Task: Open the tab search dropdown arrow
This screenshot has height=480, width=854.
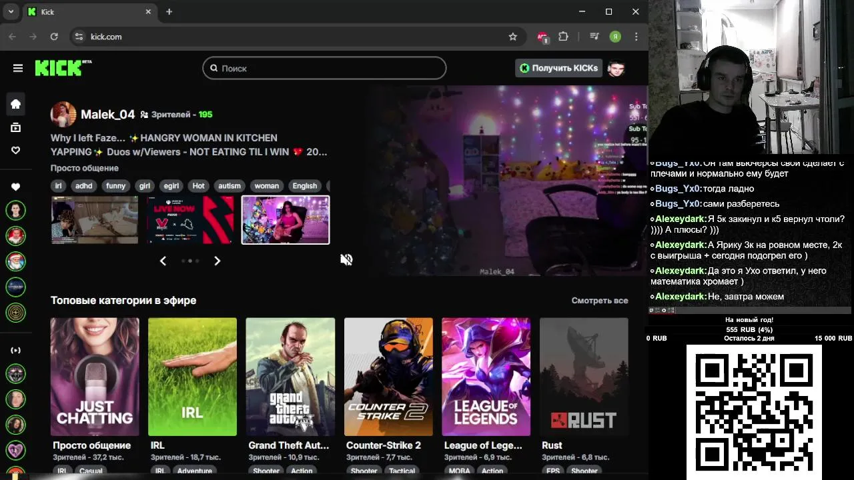Action: tap(11, 11)
